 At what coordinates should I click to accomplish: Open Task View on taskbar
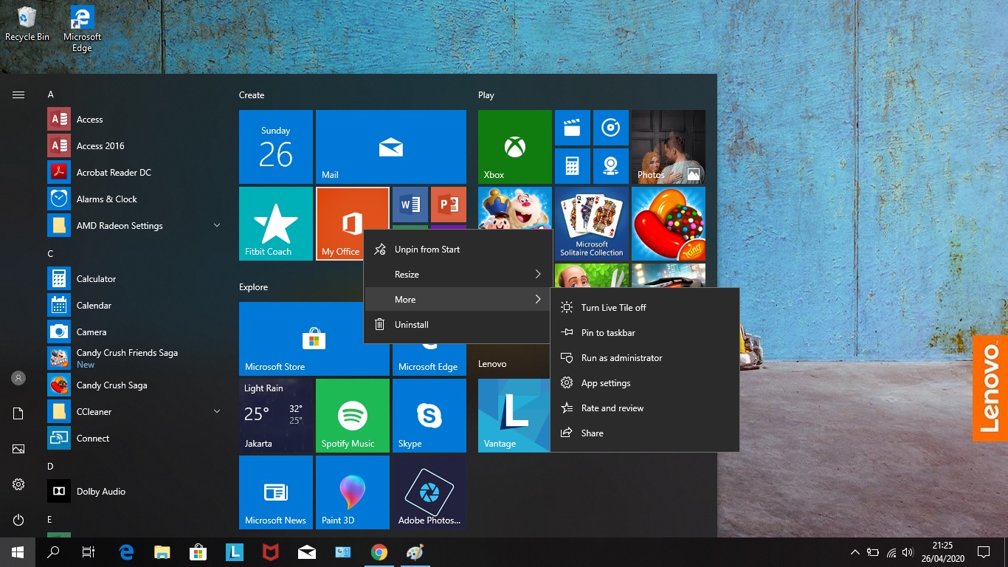coord(89,552)
